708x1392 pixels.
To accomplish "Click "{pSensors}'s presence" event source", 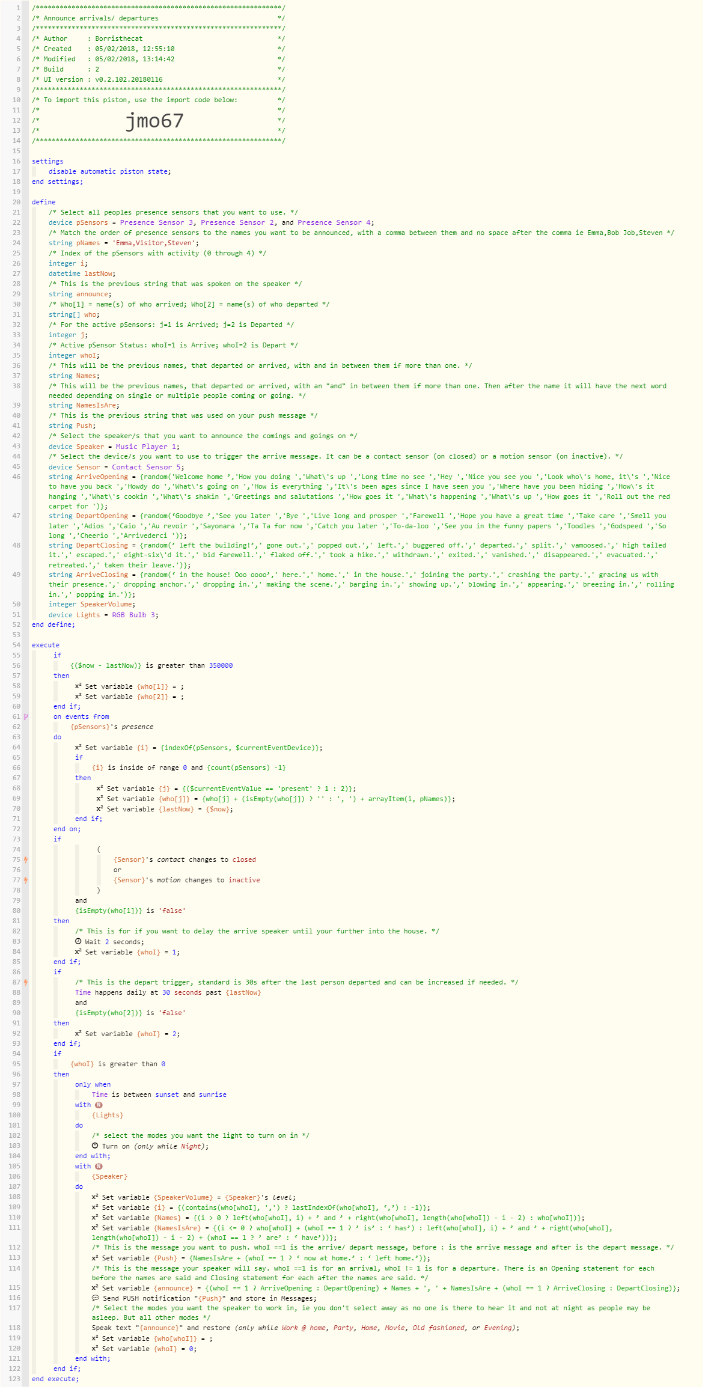I will [112, 727].
